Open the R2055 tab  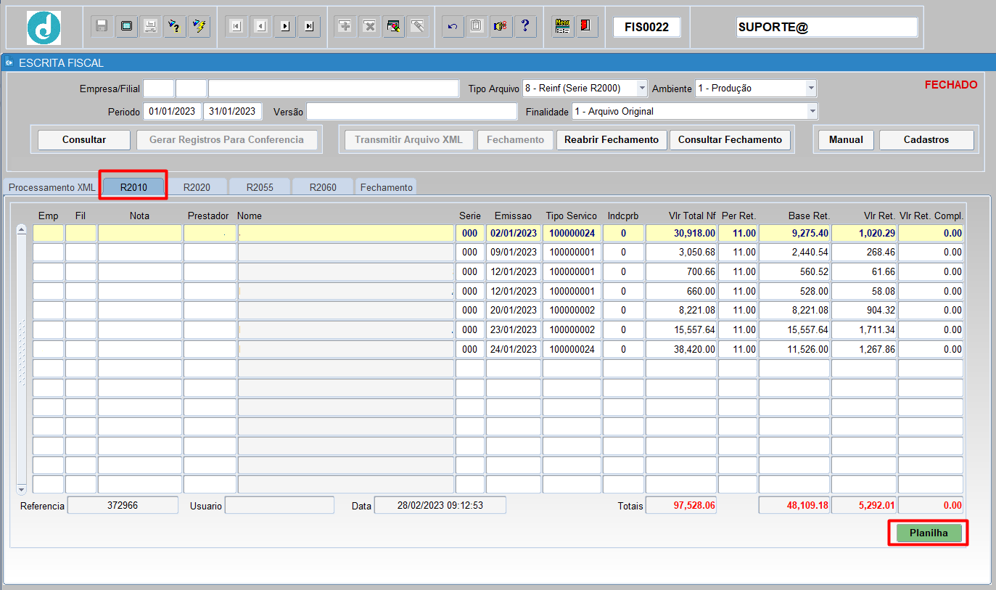[x=260, y=187]
